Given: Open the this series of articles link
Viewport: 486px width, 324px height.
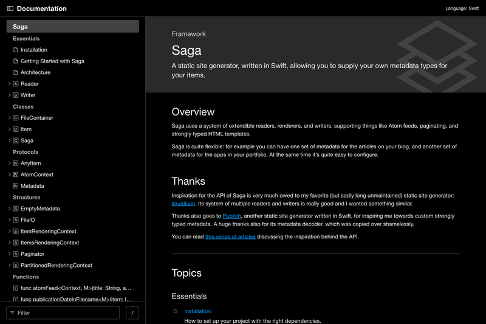Looking at the screenshot, I should 230,236.
